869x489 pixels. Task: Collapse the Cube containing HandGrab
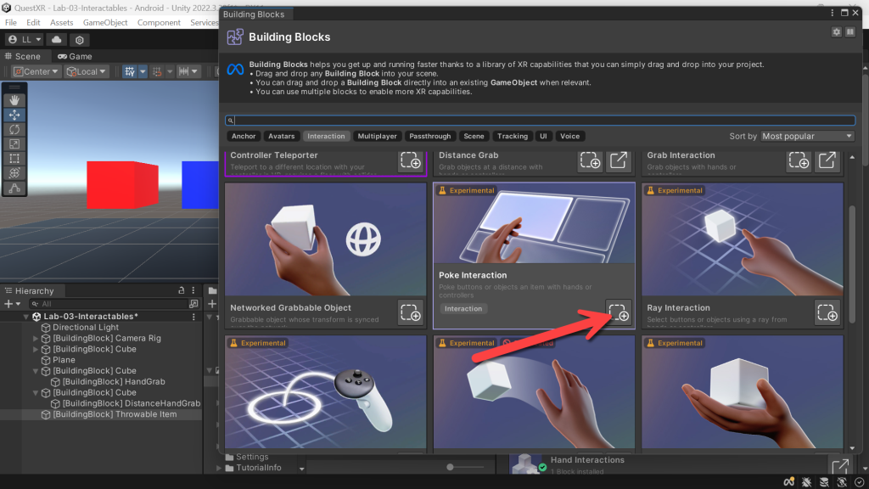pos(36,371)
